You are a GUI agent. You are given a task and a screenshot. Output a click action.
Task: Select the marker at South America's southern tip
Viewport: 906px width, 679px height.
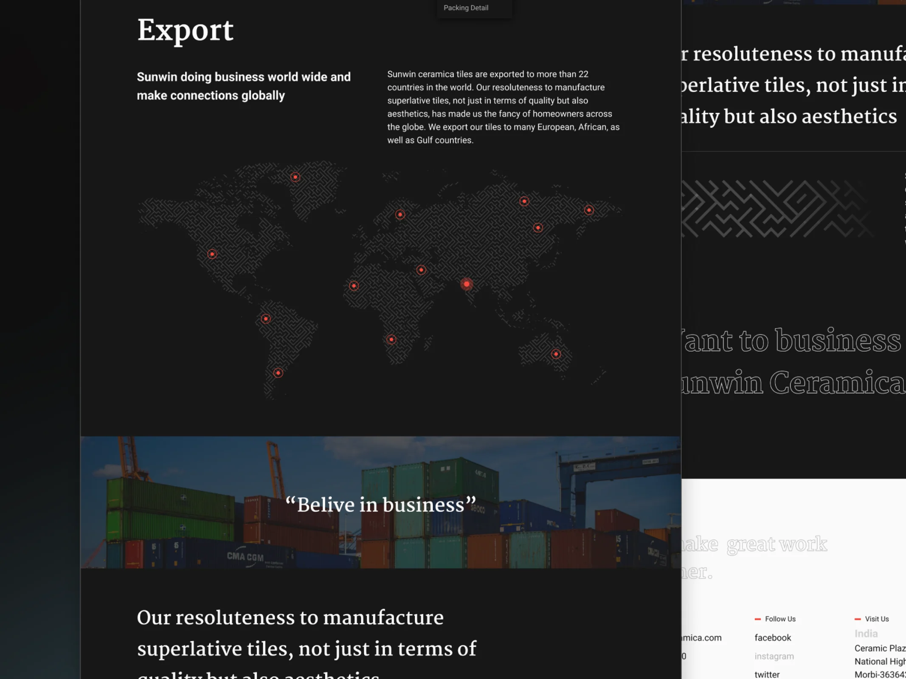pos(278,373)
